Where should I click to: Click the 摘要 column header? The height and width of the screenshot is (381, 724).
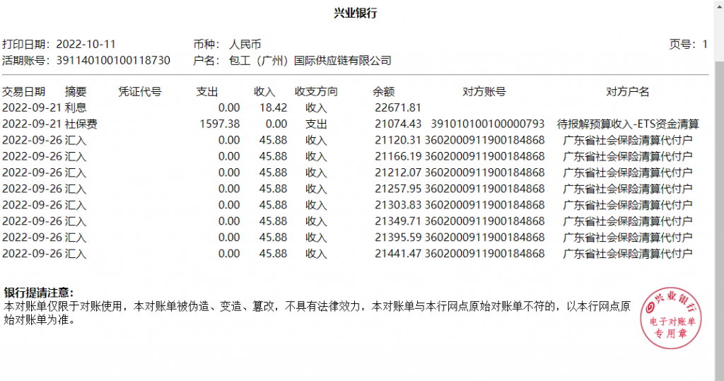click(76, 92)
